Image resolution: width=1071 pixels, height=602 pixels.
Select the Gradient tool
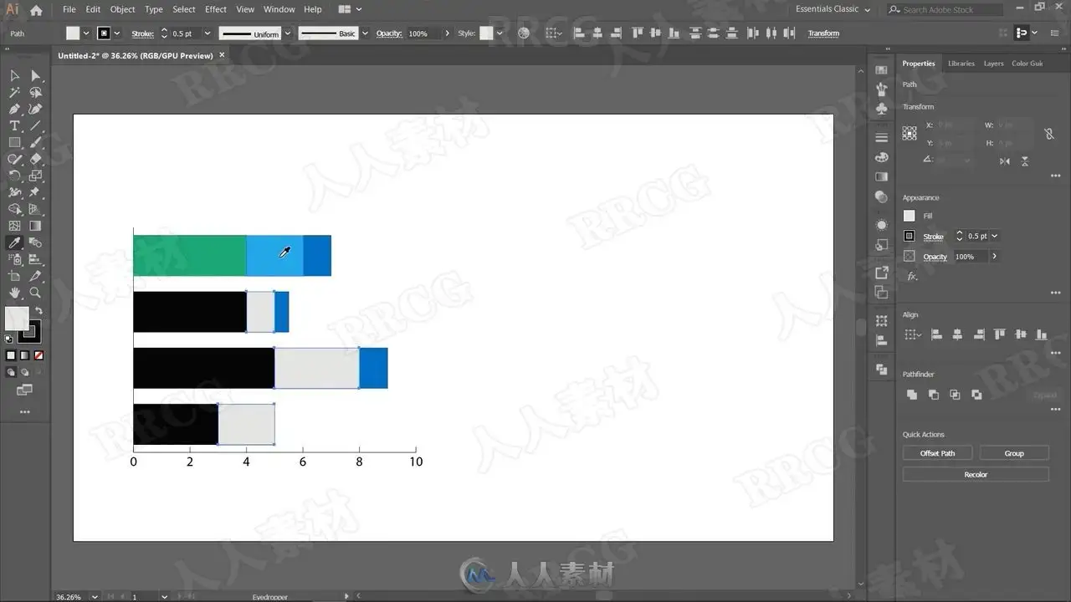[35, 227]
